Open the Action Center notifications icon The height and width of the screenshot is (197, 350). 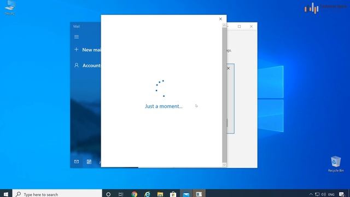point(342,194)
